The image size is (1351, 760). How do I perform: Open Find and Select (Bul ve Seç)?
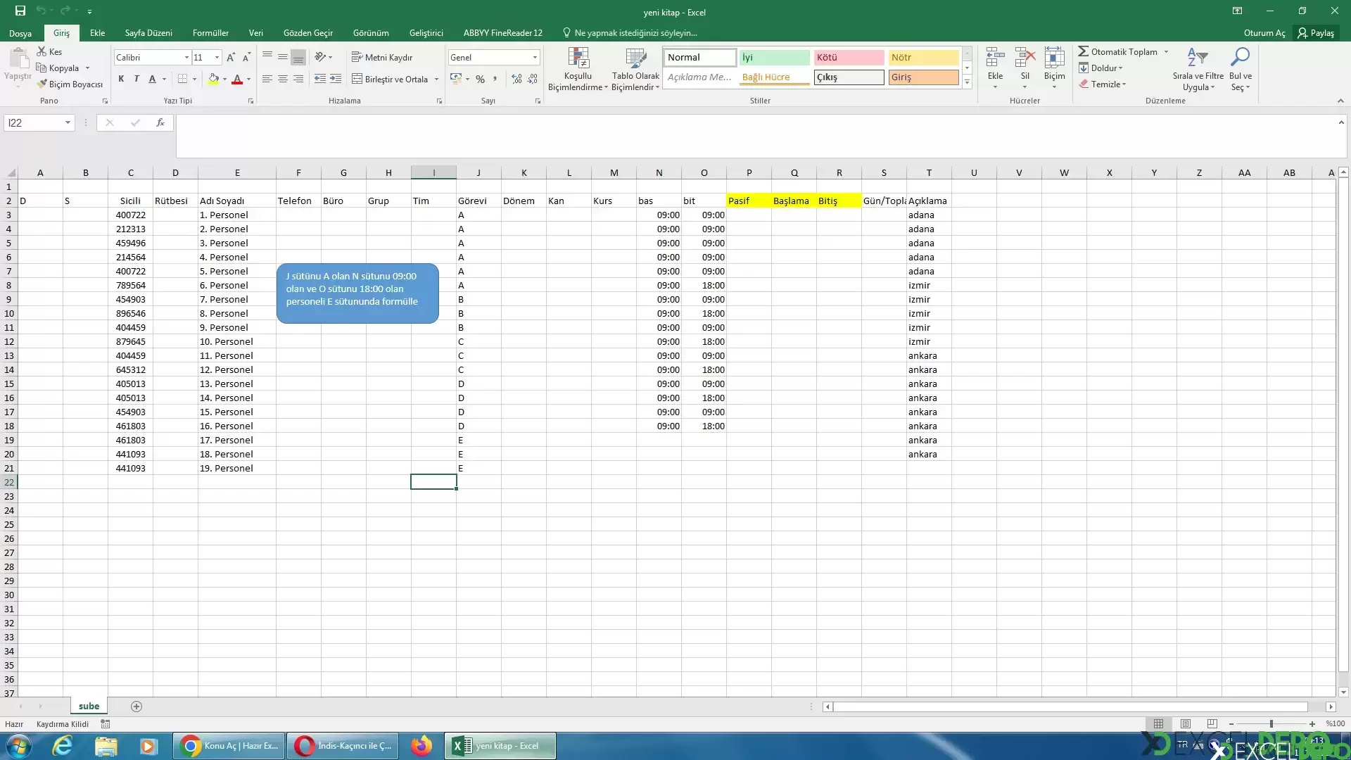1240,69
